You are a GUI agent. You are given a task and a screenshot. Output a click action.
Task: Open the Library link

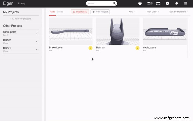(x=22, y=3)
